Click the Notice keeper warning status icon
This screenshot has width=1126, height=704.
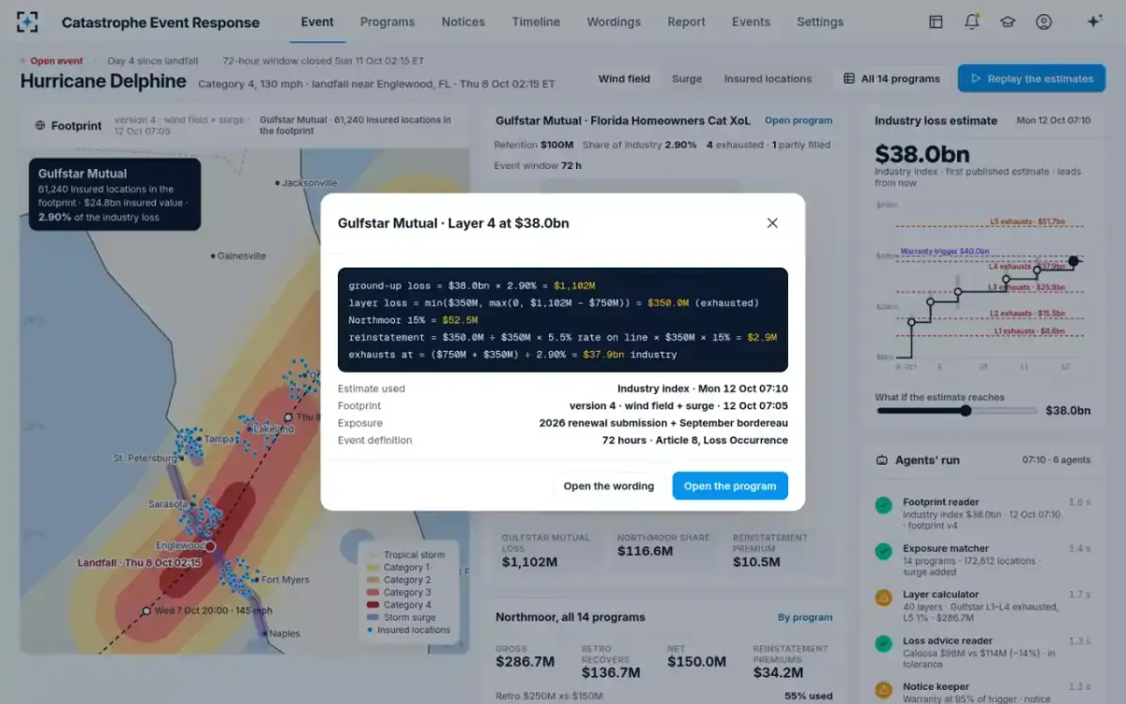point(883,690)
